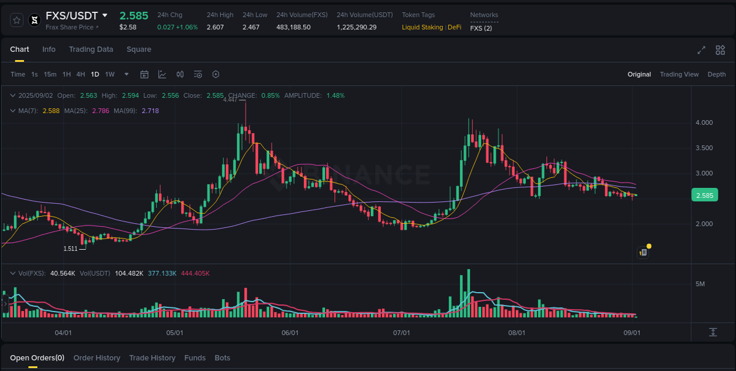Screen dimensions: 736x371
Task: Toggle the favorite star for FXS/USDT
Action: [16, 19]
